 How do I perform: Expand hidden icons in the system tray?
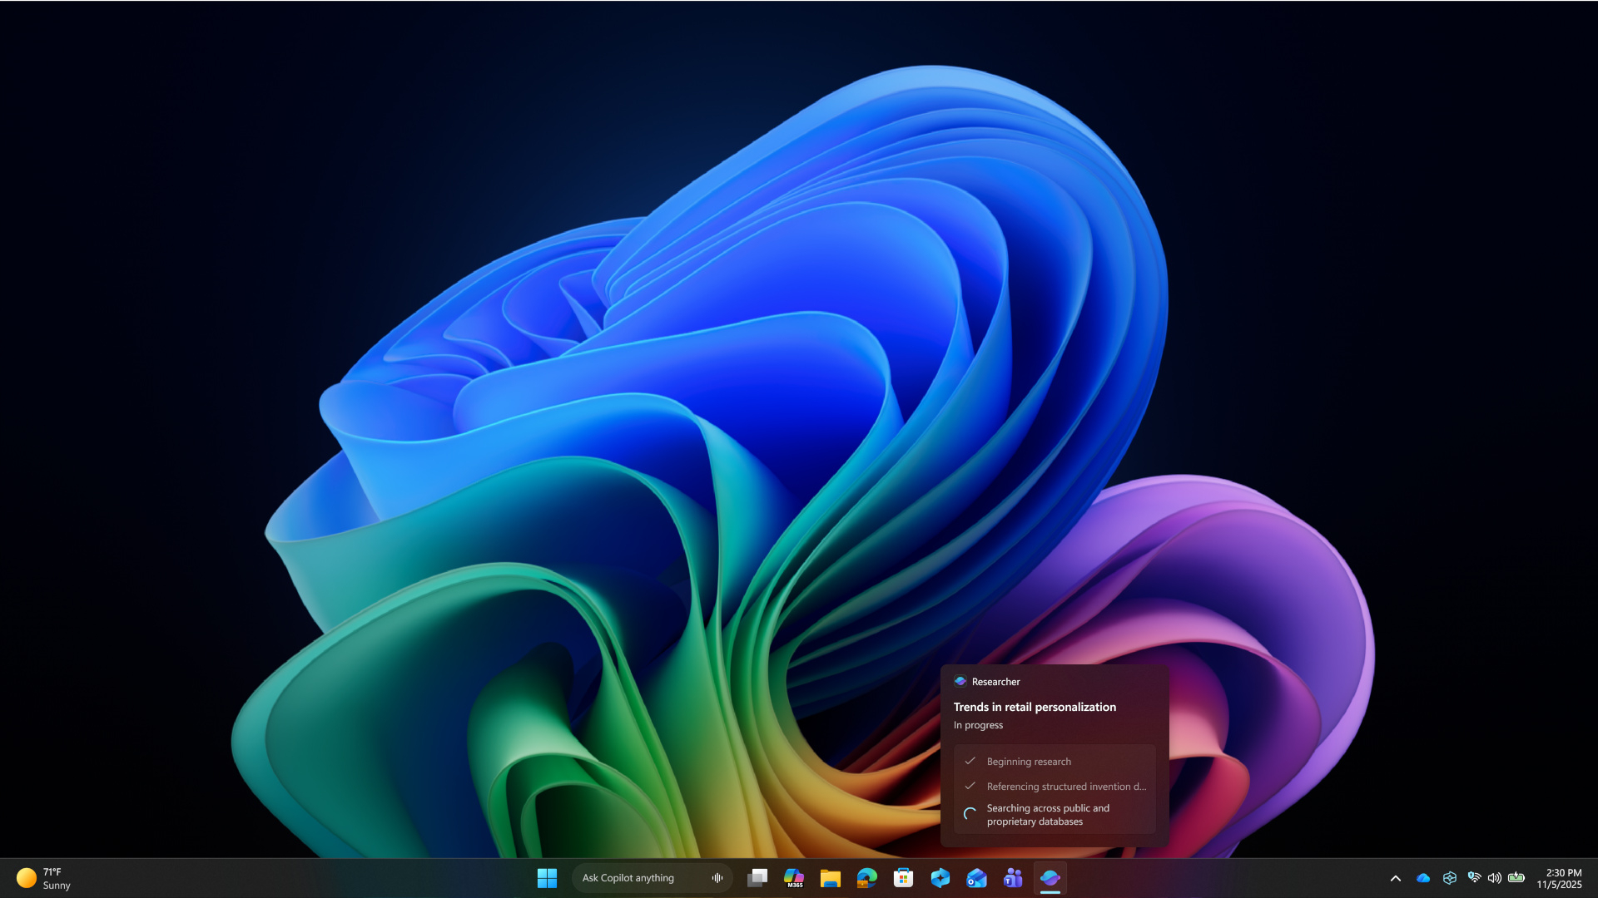[x=1396, y=878]
